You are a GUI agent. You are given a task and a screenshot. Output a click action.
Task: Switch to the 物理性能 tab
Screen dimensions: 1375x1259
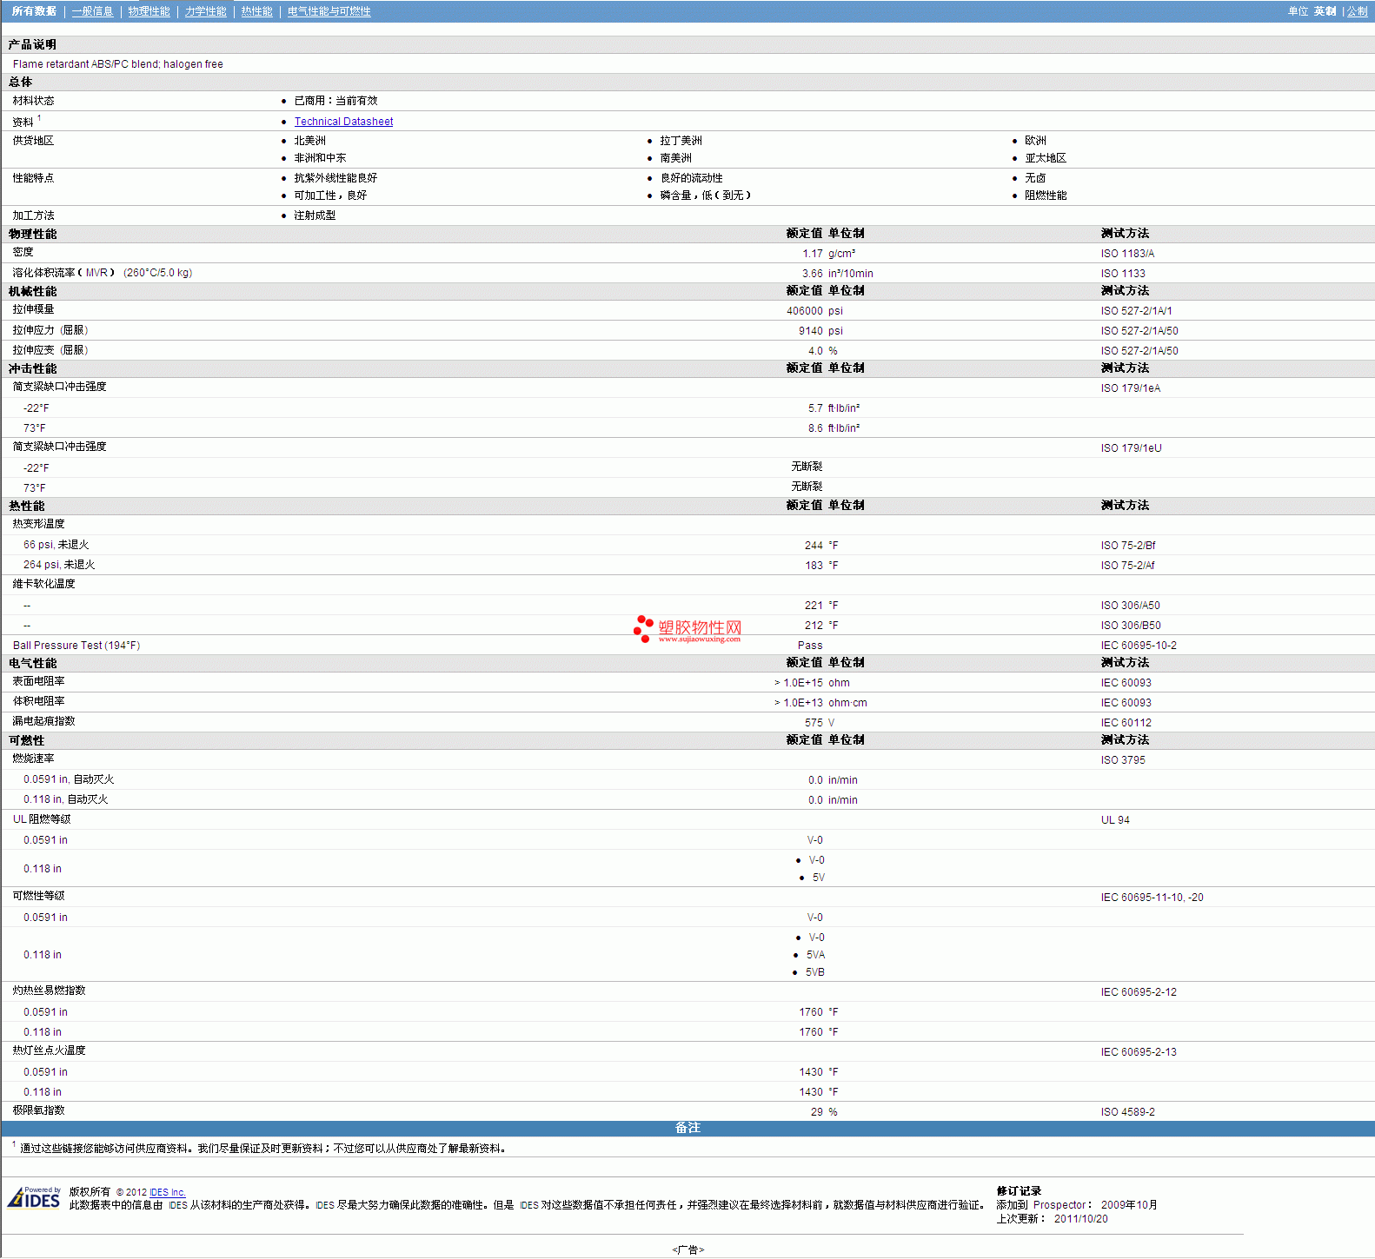click(x=149, y=11)
